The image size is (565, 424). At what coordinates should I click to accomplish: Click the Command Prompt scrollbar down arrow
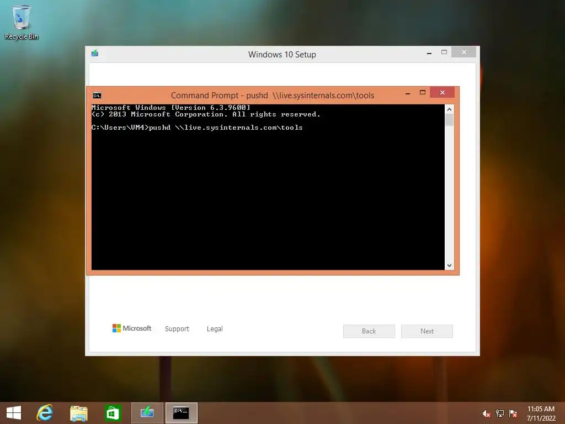click(449, 266)
